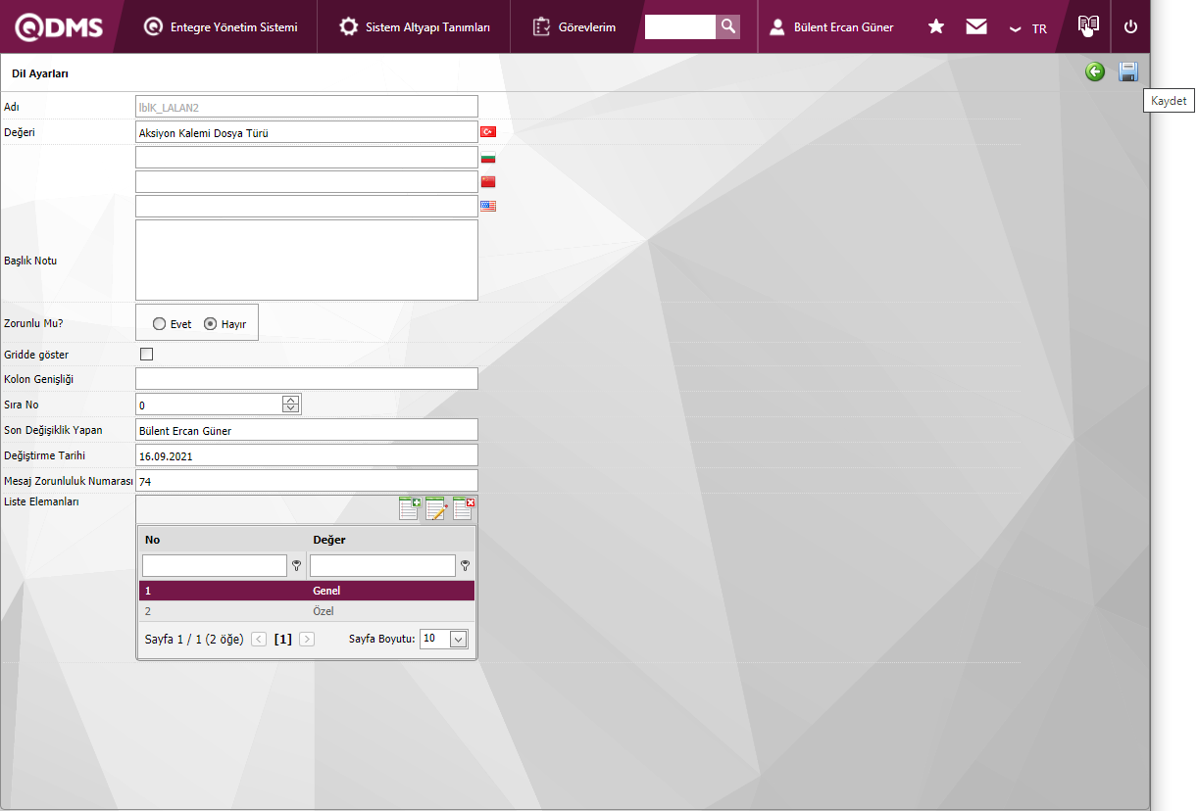Open Sayfa Boyutu dropdown

click(x=458, y=639)
